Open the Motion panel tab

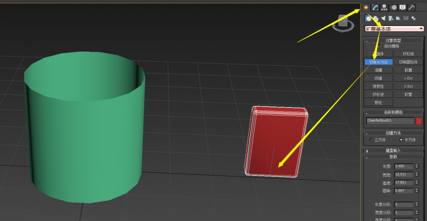click(393, 7)
